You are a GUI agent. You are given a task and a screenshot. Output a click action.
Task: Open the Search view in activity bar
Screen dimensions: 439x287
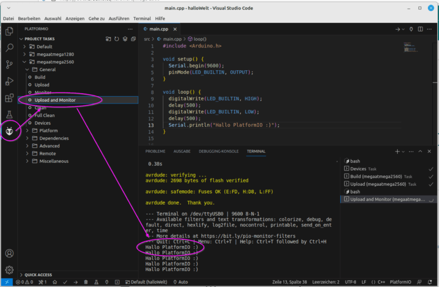pyautogui.click(x=9, y=48)
